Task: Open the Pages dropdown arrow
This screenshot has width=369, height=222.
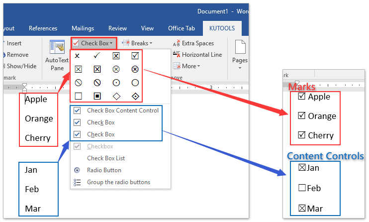Action: [240, 68]
